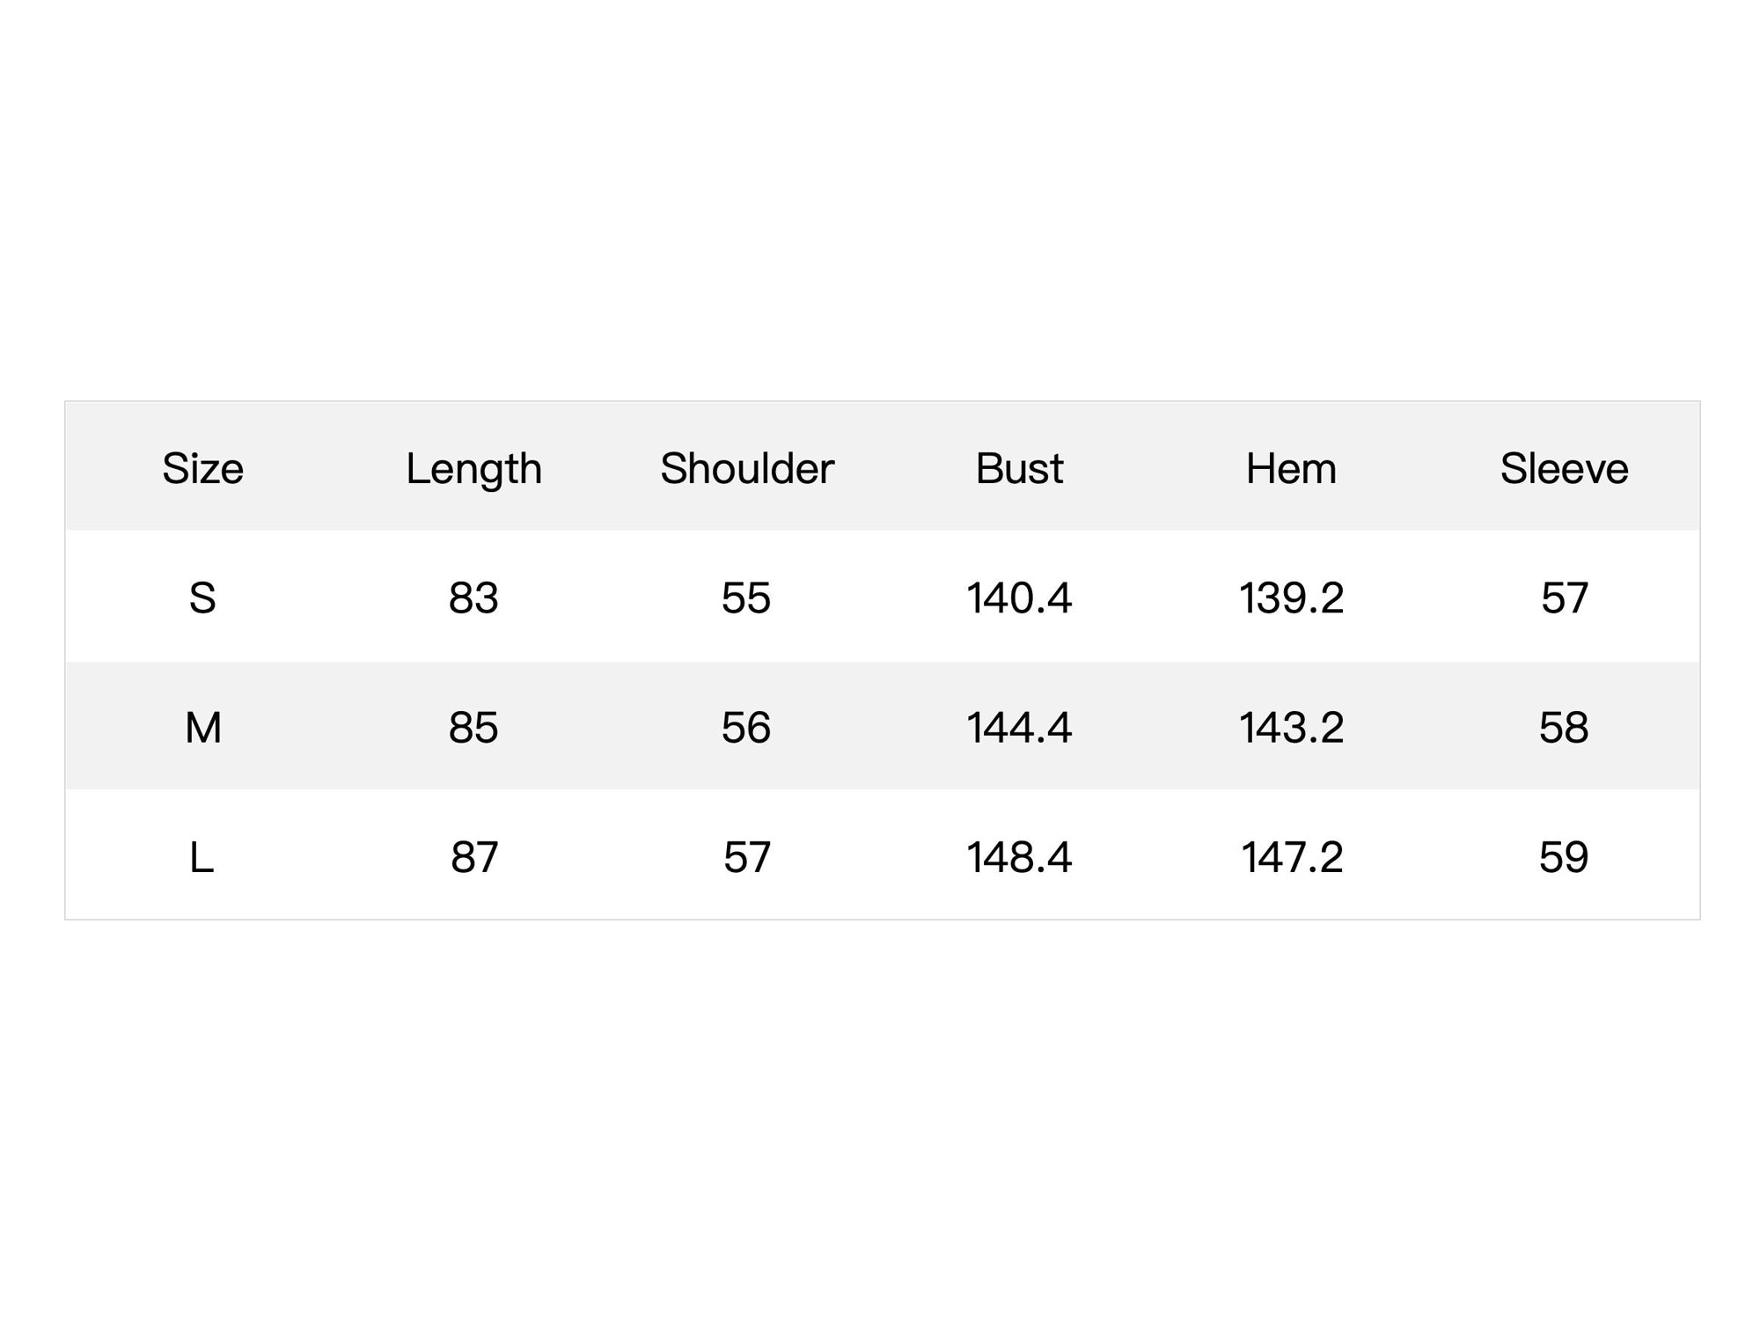
Task: Click the Sleeve column header
Action: click(1564, 468)
